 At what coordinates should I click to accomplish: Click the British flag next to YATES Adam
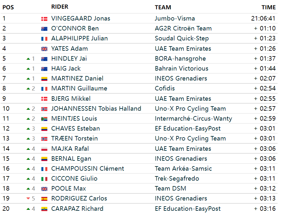pyautogui.click(x=44, y=49)
